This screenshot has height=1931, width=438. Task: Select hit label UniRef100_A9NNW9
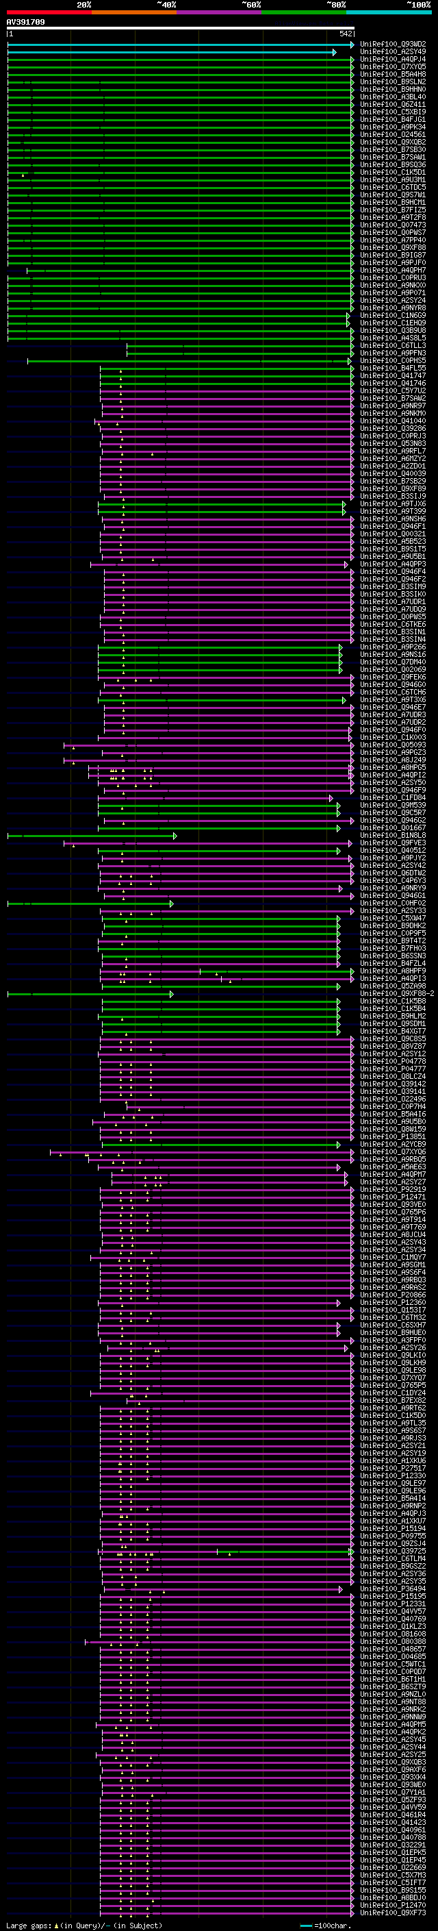(x=393, y=1719)
